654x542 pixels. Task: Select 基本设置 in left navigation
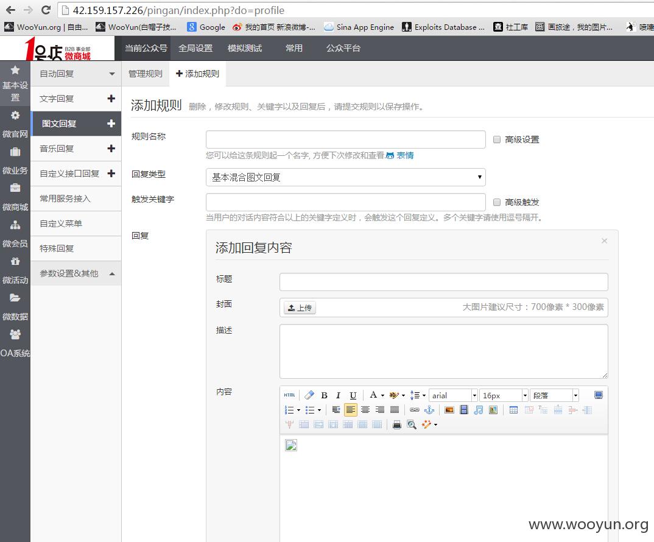(x=15, y=83)
